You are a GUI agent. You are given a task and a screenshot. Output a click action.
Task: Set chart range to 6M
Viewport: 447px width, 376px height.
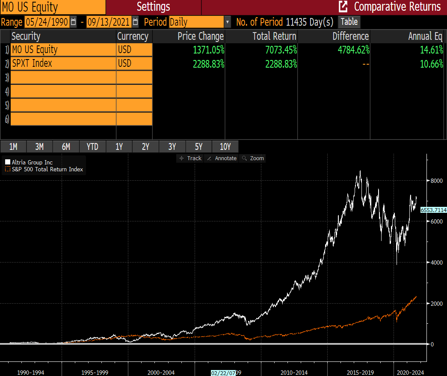tap(66, 146)
